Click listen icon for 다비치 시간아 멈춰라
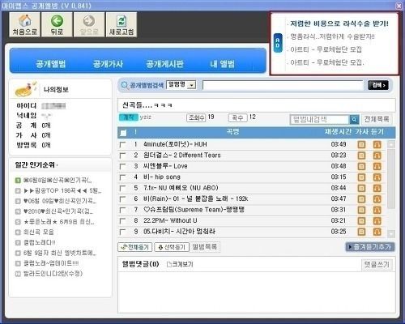The width and height of the screenshot is (405, 324). [x=377, y=232]
